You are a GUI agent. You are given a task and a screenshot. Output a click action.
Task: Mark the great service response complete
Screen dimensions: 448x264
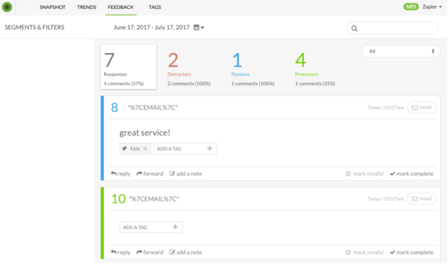coord(411,174)
